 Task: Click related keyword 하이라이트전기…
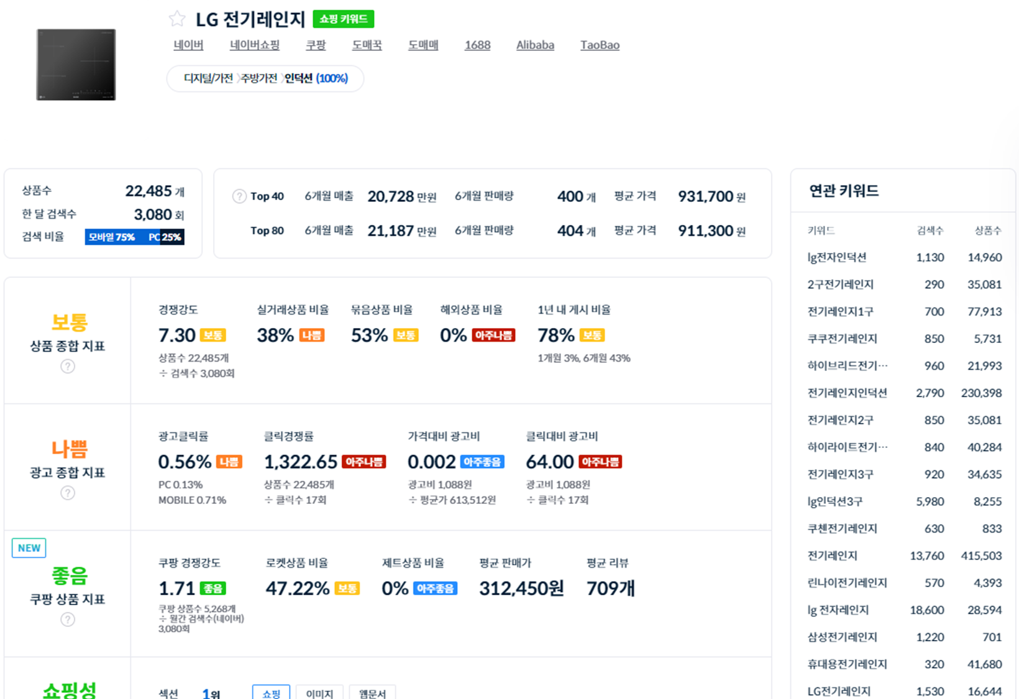point(848,447)
